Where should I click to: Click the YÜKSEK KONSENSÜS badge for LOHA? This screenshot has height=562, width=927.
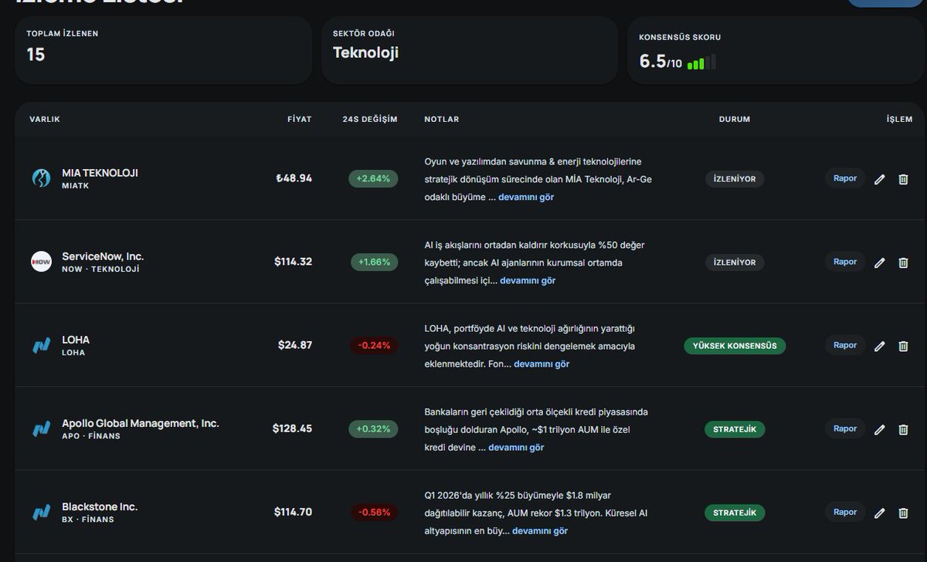point(735,346)
